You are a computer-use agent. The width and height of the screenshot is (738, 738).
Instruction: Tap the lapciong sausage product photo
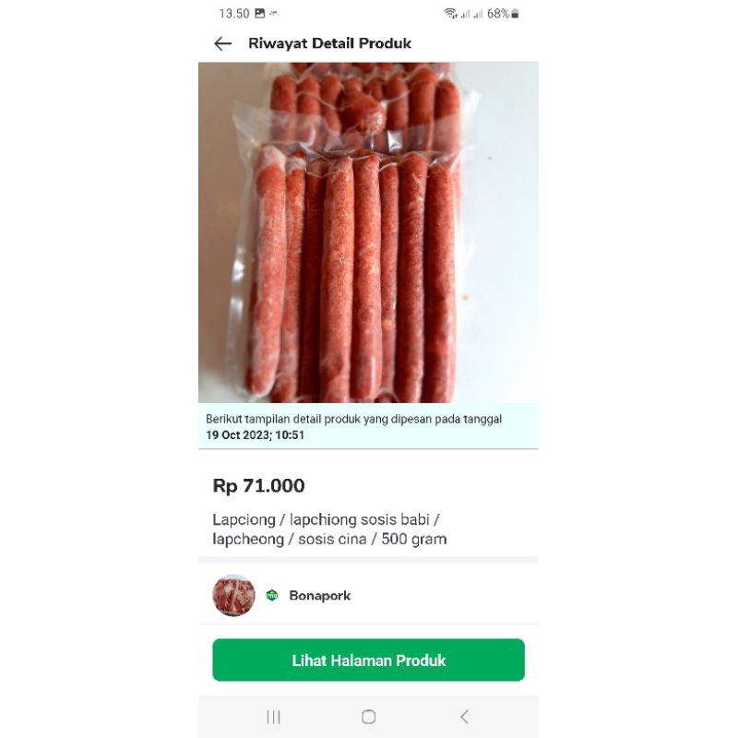click(x=368, y=232)
